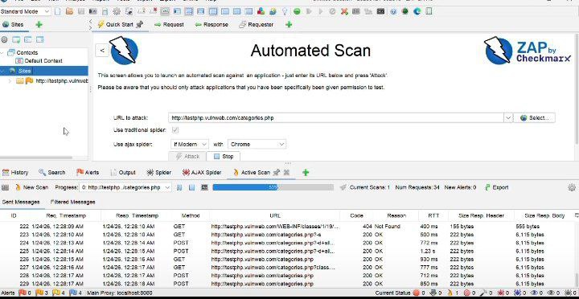Open the Standard Mode dropdown

pos(26,11)
